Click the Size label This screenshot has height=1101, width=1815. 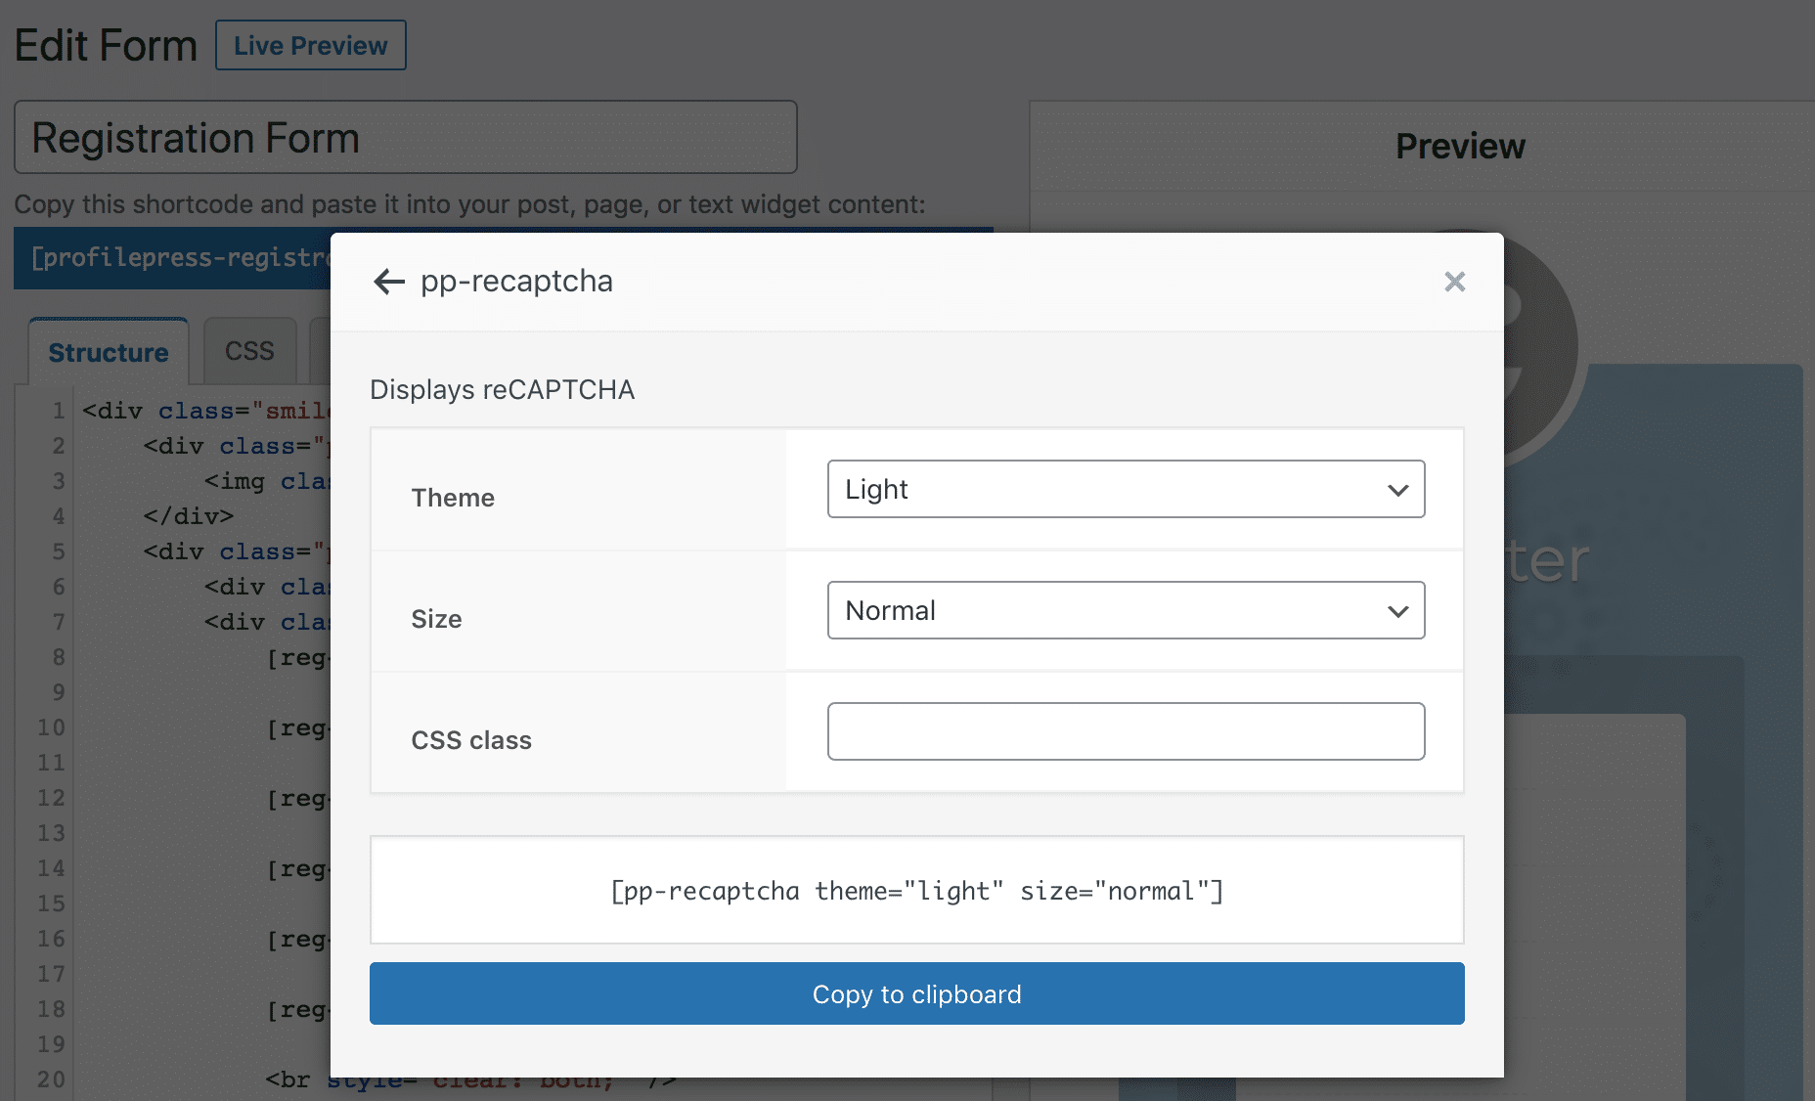click(436, 619)
